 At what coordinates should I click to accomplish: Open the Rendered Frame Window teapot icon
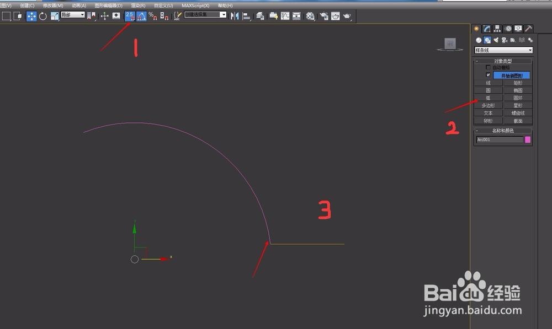(x=336, y=16)
